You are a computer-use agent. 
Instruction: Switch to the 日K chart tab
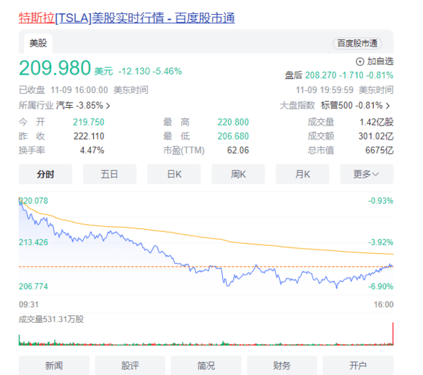174,174
